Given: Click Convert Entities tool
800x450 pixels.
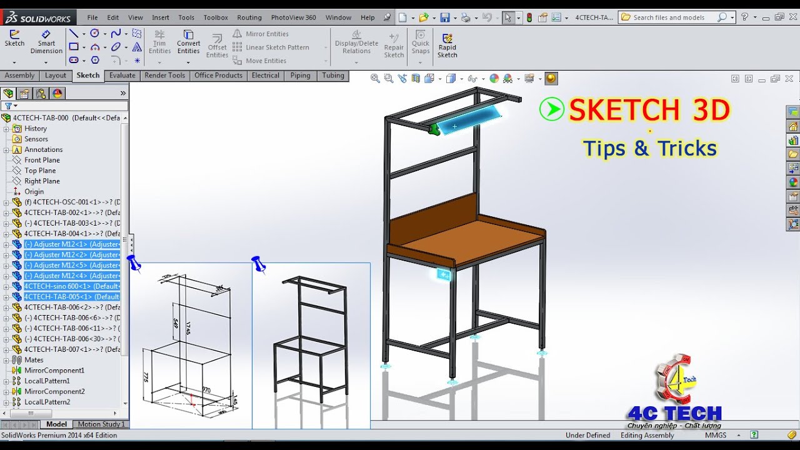Looking at the screenshot, I should point(188,42).
